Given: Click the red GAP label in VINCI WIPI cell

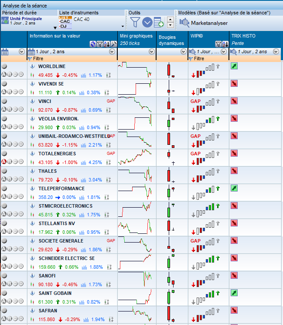Looking at the screenshot, I should (x=195, y=101).
